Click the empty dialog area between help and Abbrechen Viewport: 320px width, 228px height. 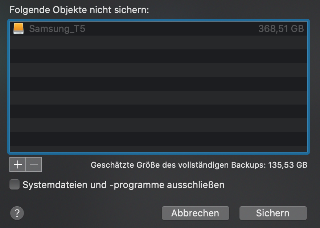(x=91, y=213)
